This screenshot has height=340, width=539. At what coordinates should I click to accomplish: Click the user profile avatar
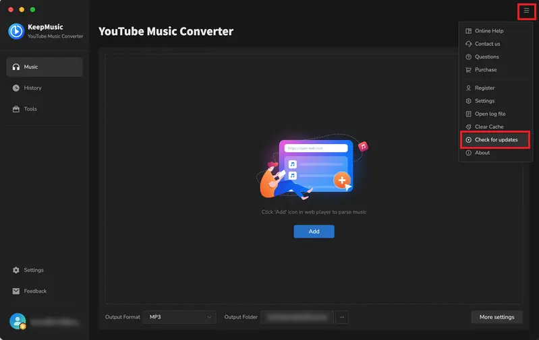coord(18,321)
